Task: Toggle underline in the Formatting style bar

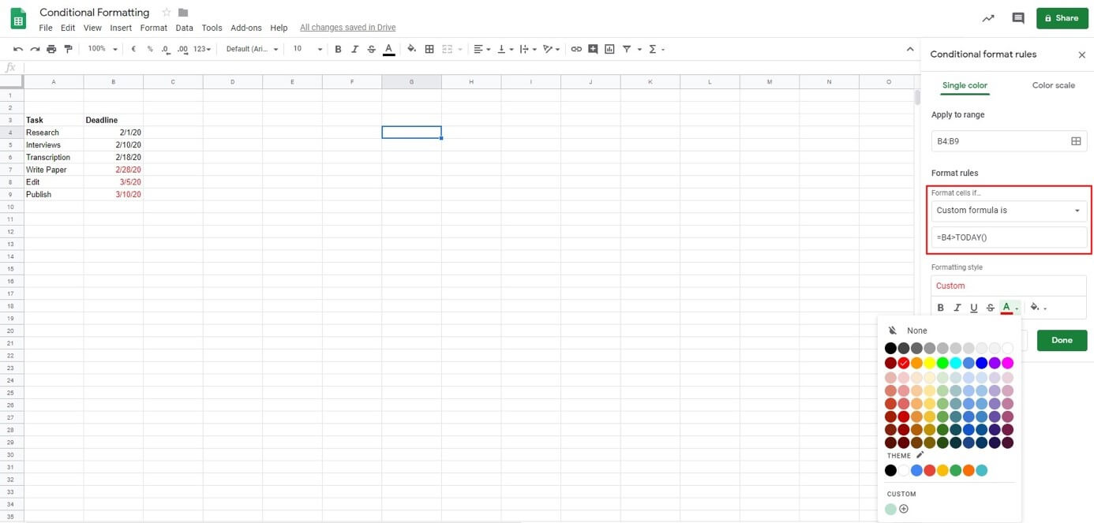Action: 973,308
